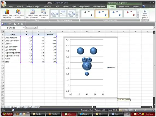Expand the chart styles gallery arrow
Screen dimensions: 156x117
click(138, 17)
